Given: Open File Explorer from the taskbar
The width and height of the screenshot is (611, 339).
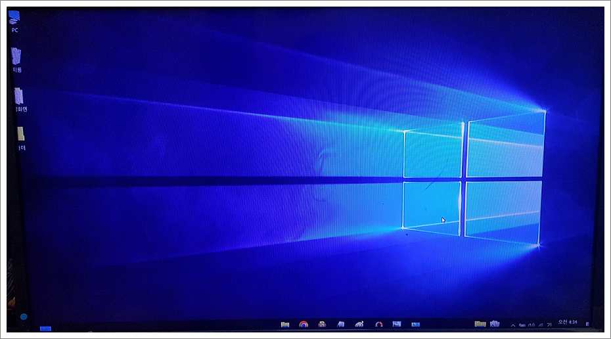Looking at the screenshot, I should pyautogui.click(x=285, y=324).
